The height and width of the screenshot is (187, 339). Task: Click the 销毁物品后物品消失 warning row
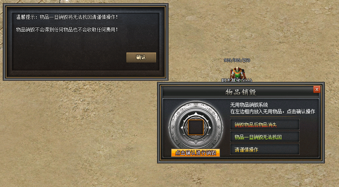pyautogui.click(x=265, y=125)
